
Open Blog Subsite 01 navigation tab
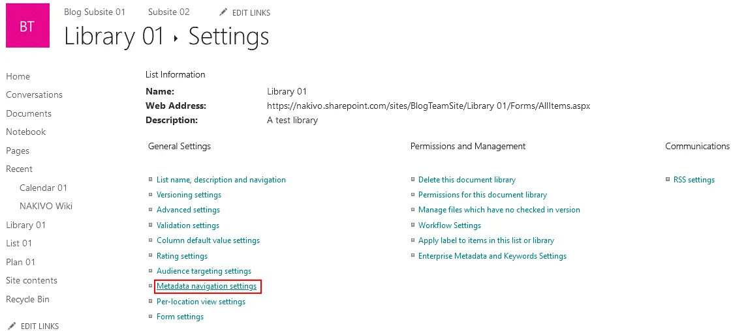click(x=95, y=12)
